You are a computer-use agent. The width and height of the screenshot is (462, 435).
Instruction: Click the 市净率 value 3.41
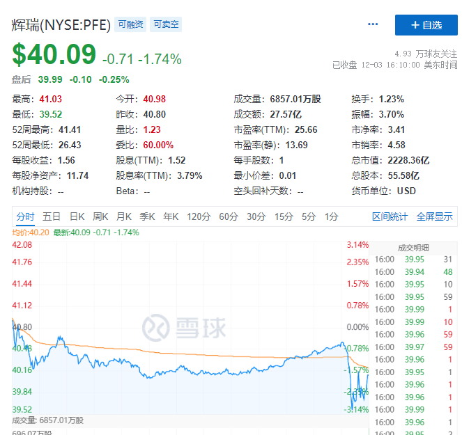(x=396, y=129)
